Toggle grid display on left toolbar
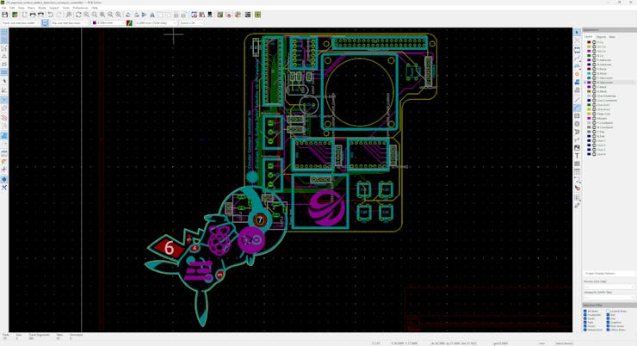This screenshot has height=346, width=637. (x=4, y=32)
